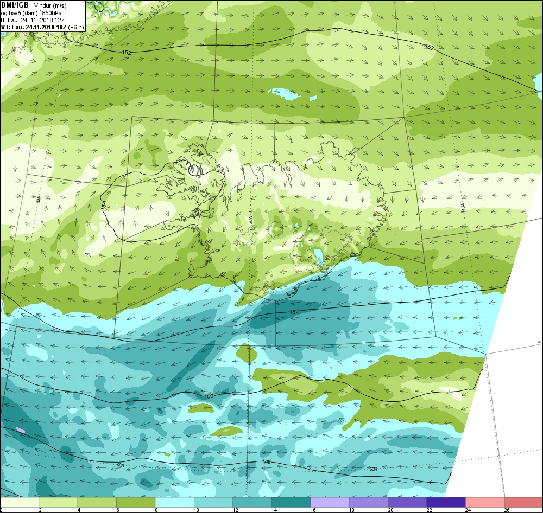The image size is (543, 513).
Task: Click the 'DMI/IGB : Vindur (m/s)' title text
Action: click(34, 5)
